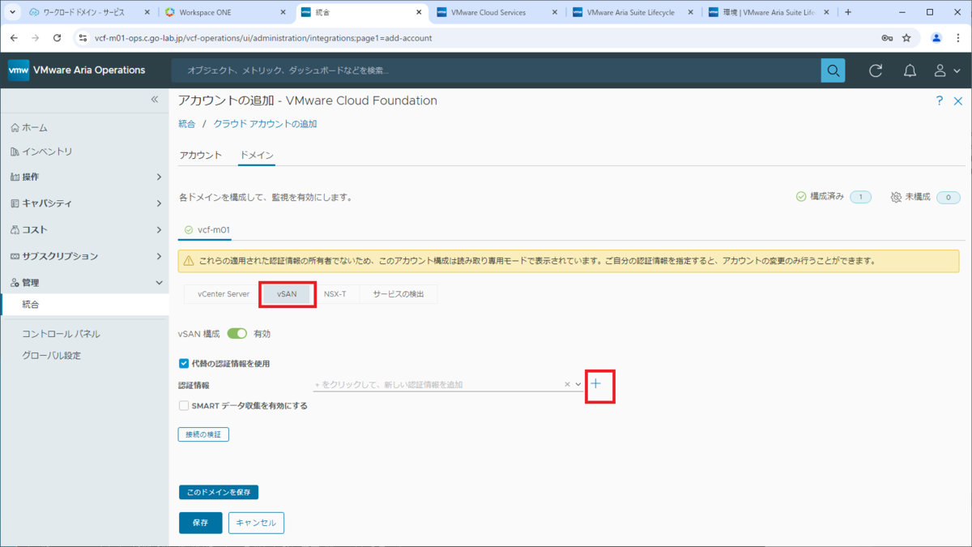Select the NSX-T tab

pyautogui.click(x=335, y=294)
